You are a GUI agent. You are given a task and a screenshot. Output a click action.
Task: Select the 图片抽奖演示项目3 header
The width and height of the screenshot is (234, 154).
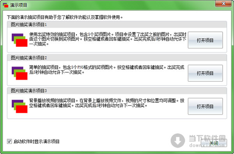coord(117,91)
